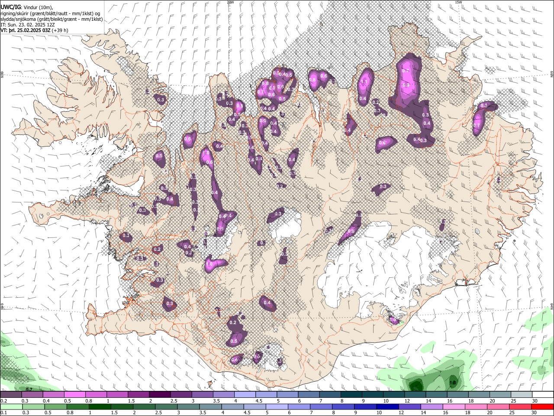Click the UWC/IG title text
The height and width of the screenshot is (416, 554).
[10, 6]
